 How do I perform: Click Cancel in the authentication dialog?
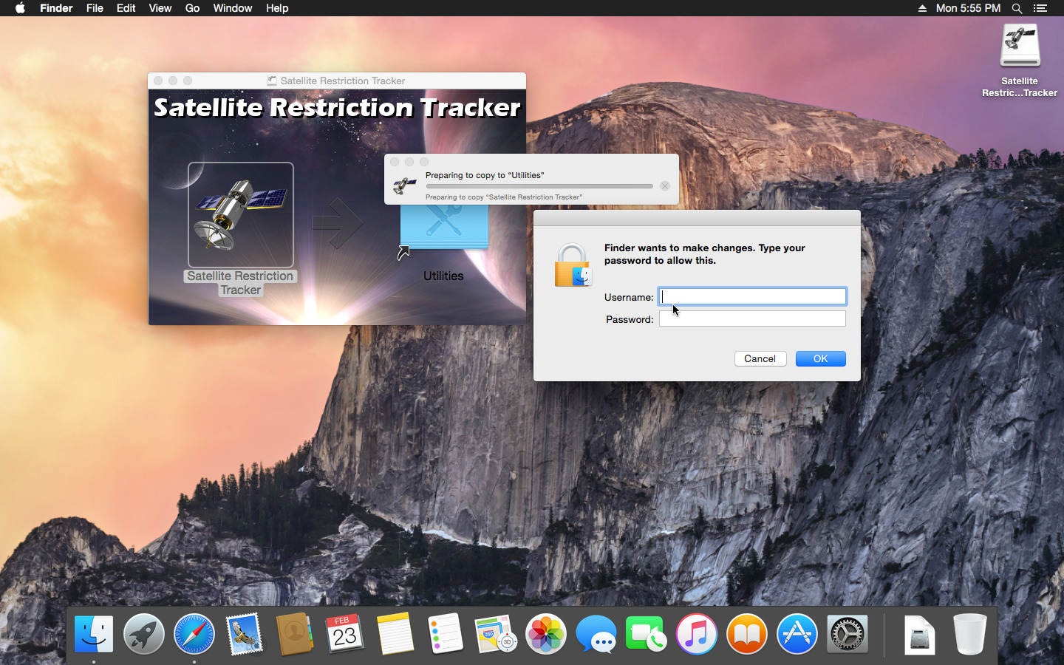tap(760, 358)
